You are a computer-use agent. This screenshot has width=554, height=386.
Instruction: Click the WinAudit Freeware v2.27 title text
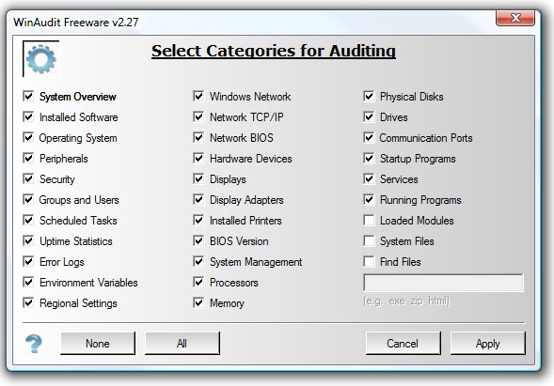75,22
